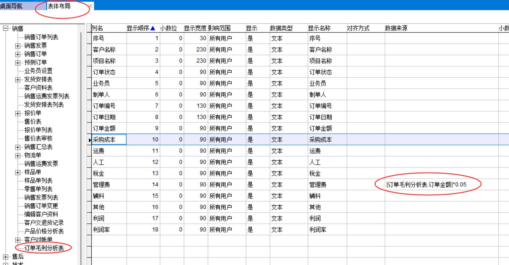The width and height of the screenshot is (509, 265).
Task: Click the 管理费 data source formula cell
Action: (426, 185)
